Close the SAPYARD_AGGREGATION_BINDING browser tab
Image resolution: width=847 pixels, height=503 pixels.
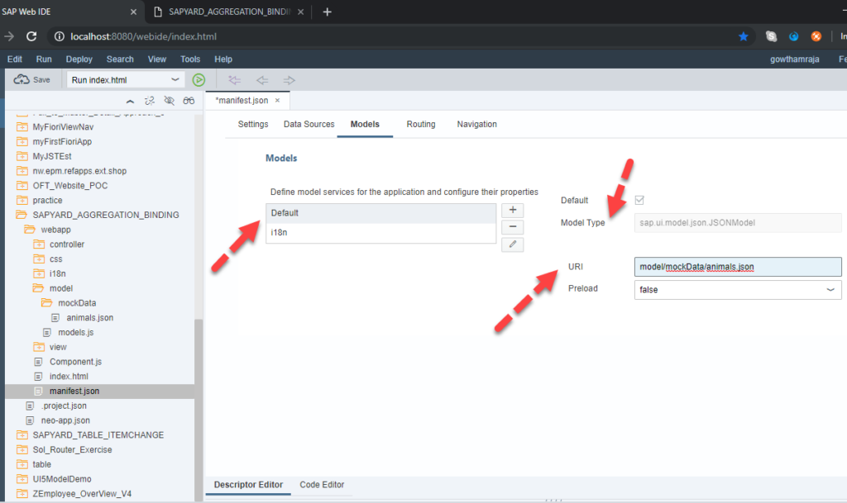click(301, 12)
